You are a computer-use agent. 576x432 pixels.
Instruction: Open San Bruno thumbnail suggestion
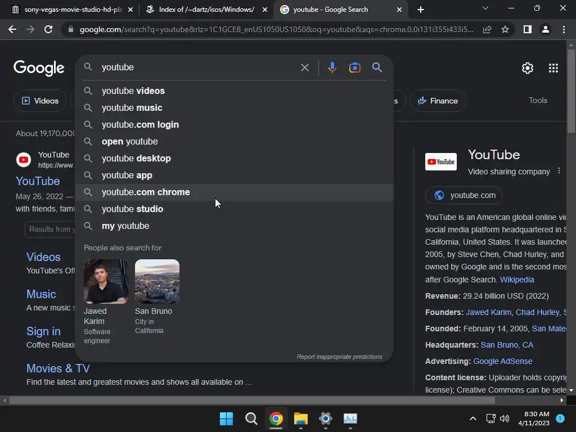[157, 281]
